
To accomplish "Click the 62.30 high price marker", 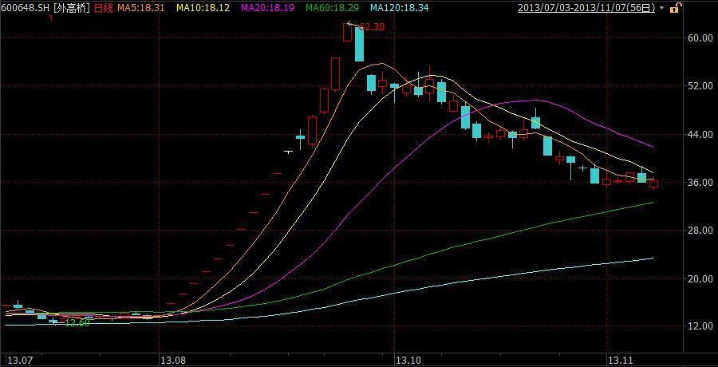I will point(373,27).
